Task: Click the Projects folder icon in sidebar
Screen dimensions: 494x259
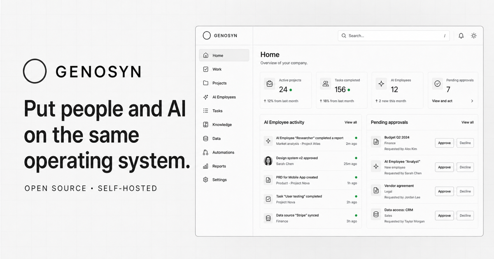Action: [x=206, y=83]
